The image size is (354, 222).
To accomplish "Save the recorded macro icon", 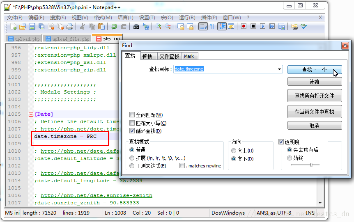I will click(x=282, y=26).
